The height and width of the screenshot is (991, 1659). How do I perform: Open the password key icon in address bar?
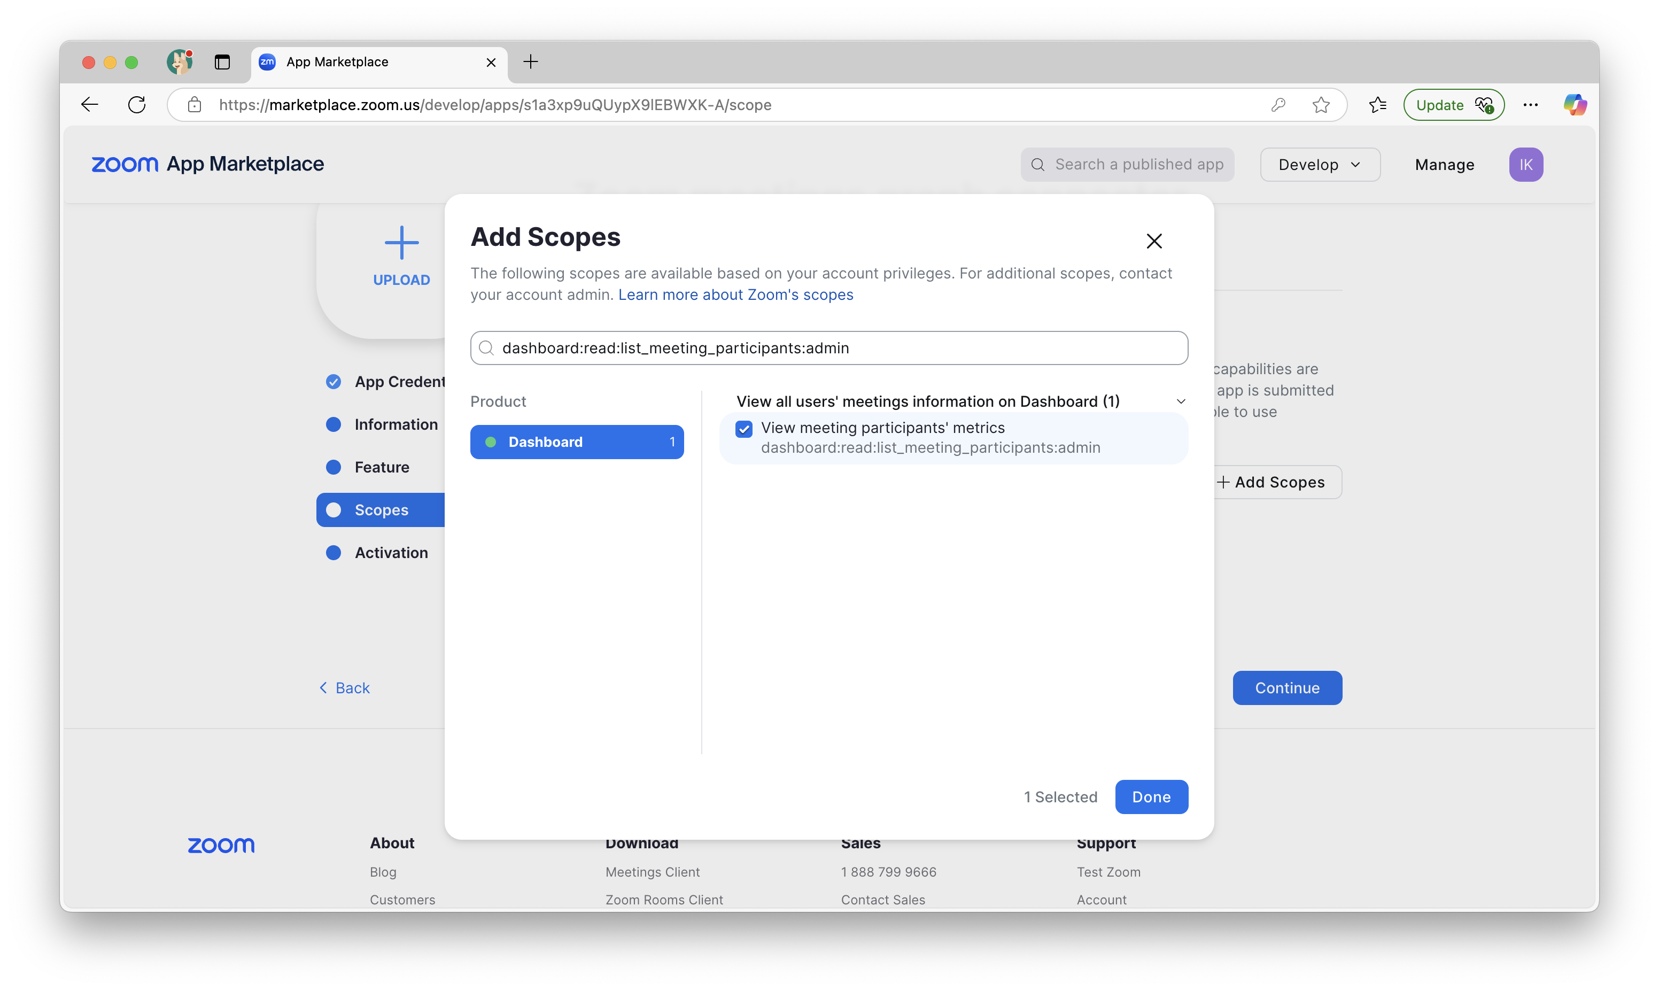tap(1278, 105)
